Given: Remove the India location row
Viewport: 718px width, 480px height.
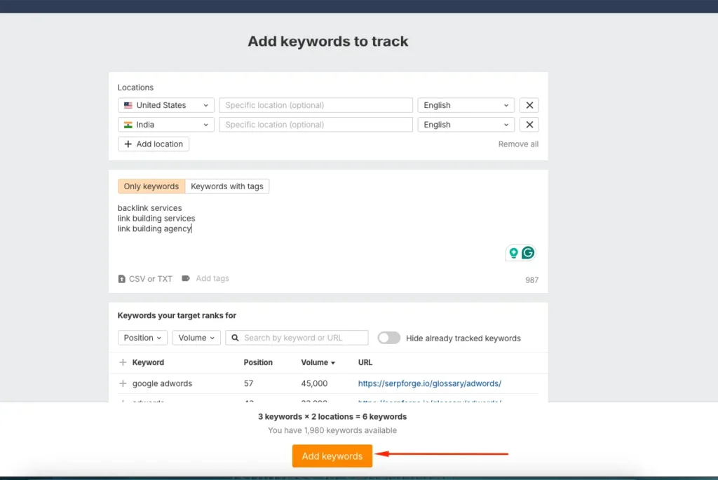Looking at the screenshot, I should (529, 124).
